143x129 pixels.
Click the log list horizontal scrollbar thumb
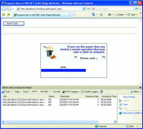pyautogui.click(x=51, y=122)
